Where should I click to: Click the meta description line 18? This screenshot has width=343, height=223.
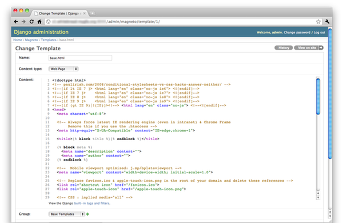(x=101, y=152)
